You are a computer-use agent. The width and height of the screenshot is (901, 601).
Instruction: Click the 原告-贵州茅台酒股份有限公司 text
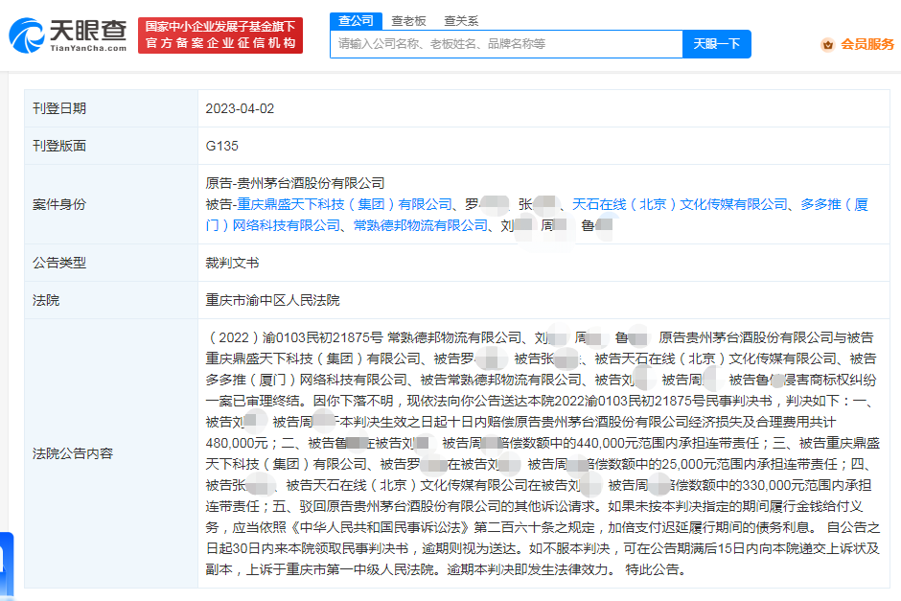(295, 183)
